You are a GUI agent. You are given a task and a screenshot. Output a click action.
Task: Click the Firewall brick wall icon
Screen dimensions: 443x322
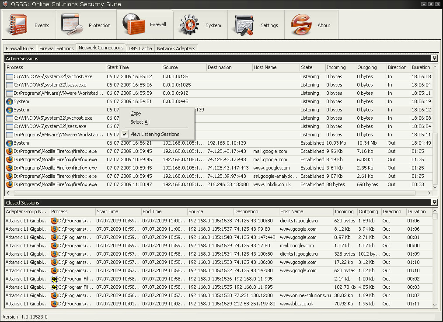click(x=133, y=24)
